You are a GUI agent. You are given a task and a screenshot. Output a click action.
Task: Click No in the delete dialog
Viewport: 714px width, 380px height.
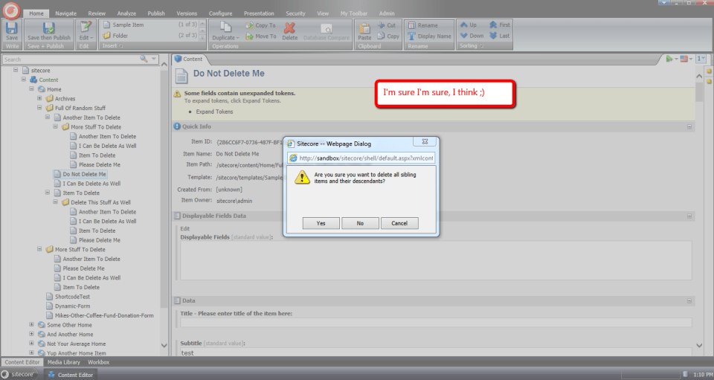tap(360, 223)
